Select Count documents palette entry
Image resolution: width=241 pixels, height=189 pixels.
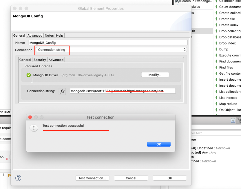pyautogui.click(x=230, y=7)
